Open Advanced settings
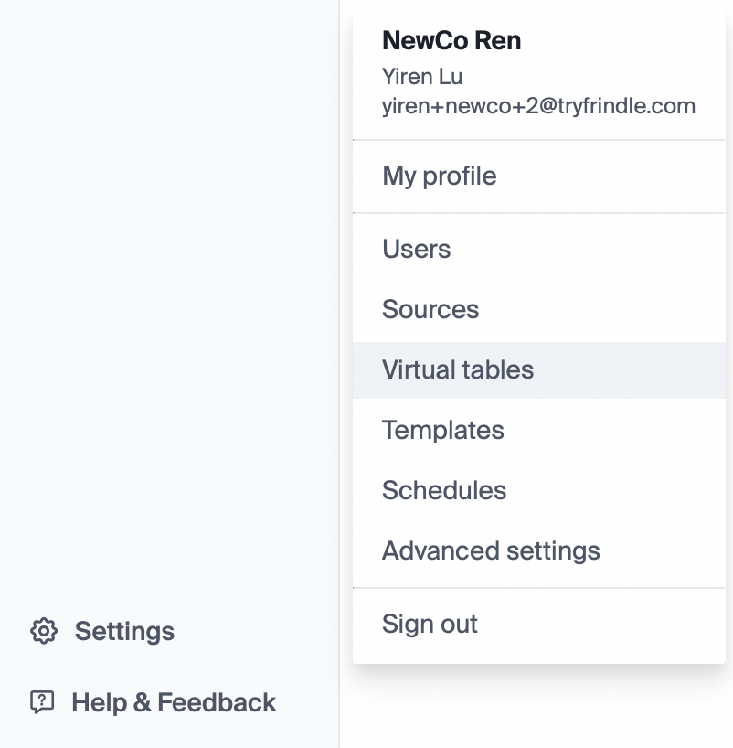The height and width of the screenshot is (748, 733). pos(491,550)
